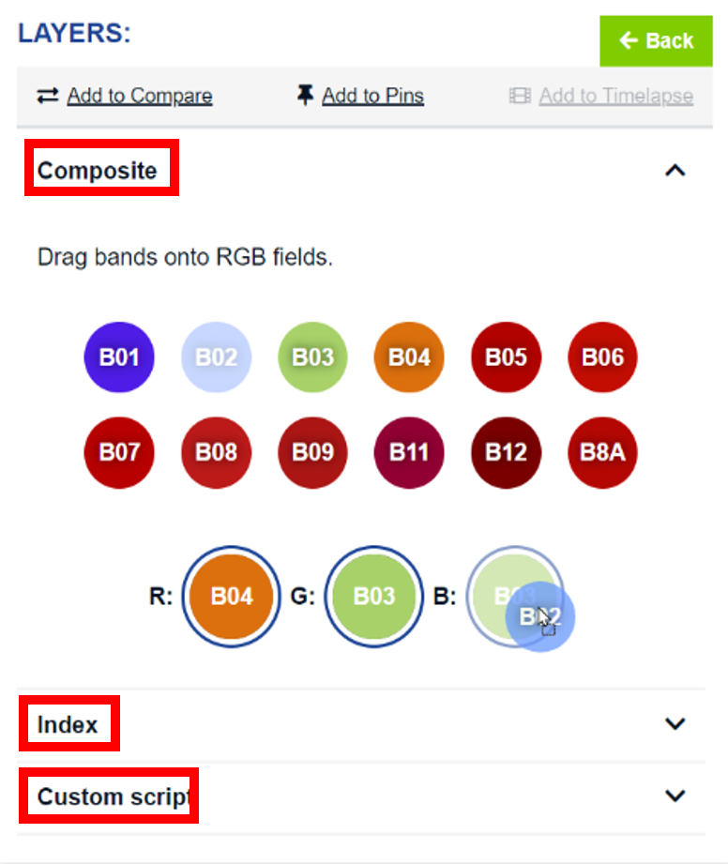The width and height of the screenshot is (728, 864).
Task: Click the pushpin icon beside Add to Pins
Action: [x=305, y=95]
